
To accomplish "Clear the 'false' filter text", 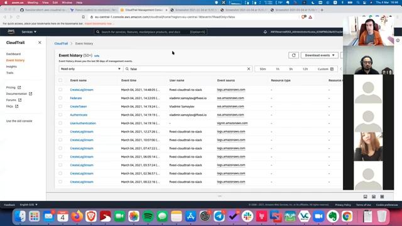I will click(x=249, y=69).
